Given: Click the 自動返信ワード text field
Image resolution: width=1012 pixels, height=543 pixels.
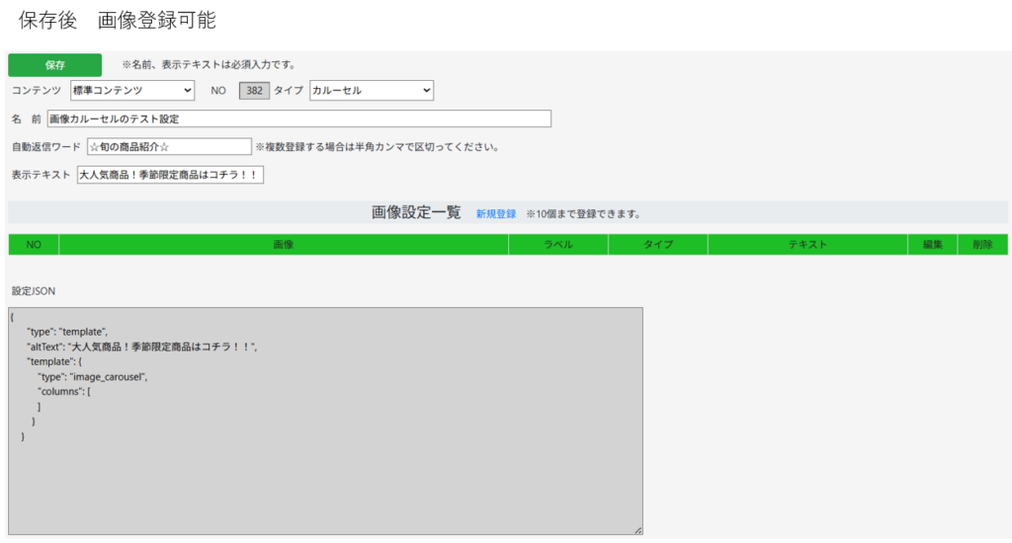Looking at the screenshot, I should point(169,146).
